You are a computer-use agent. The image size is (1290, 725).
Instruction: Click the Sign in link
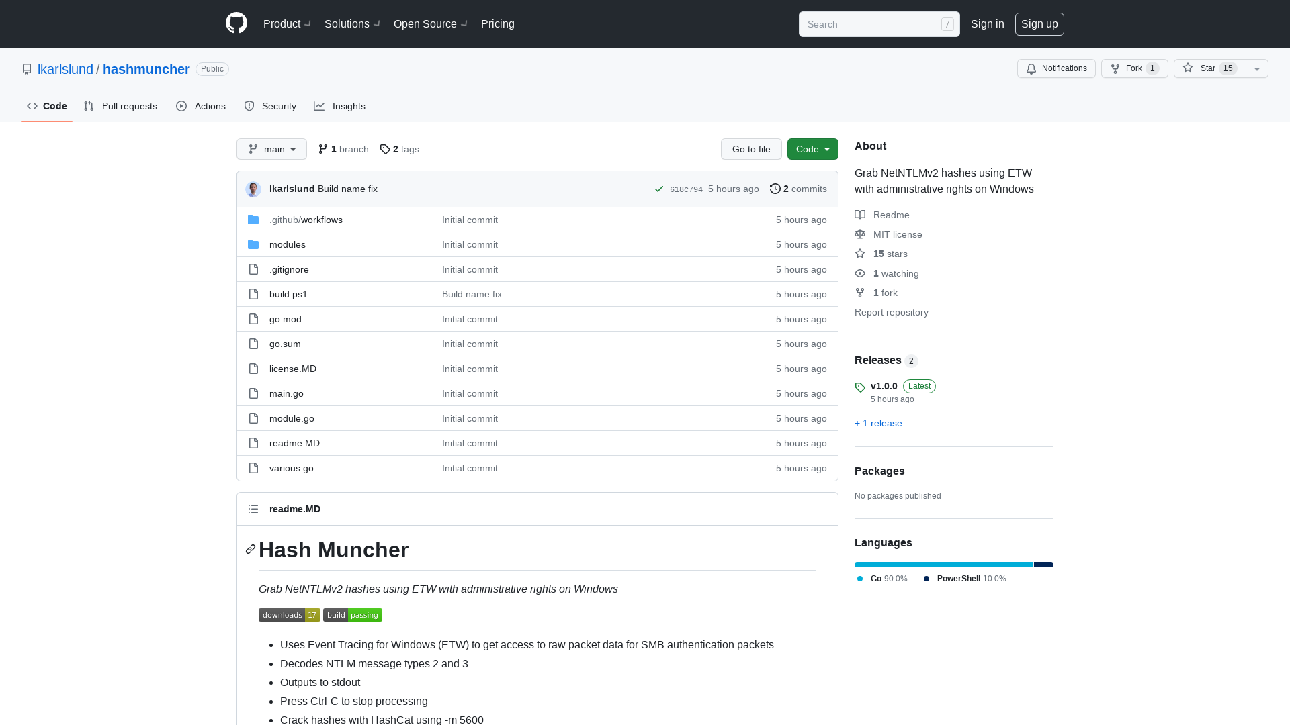click(988, 24)
